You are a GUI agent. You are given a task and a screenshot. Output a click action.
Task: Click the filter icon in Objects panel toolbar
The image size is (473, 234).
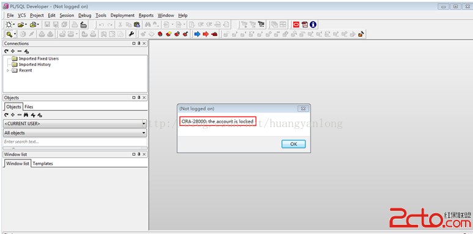pyautogui.click(x=33, y=115)
